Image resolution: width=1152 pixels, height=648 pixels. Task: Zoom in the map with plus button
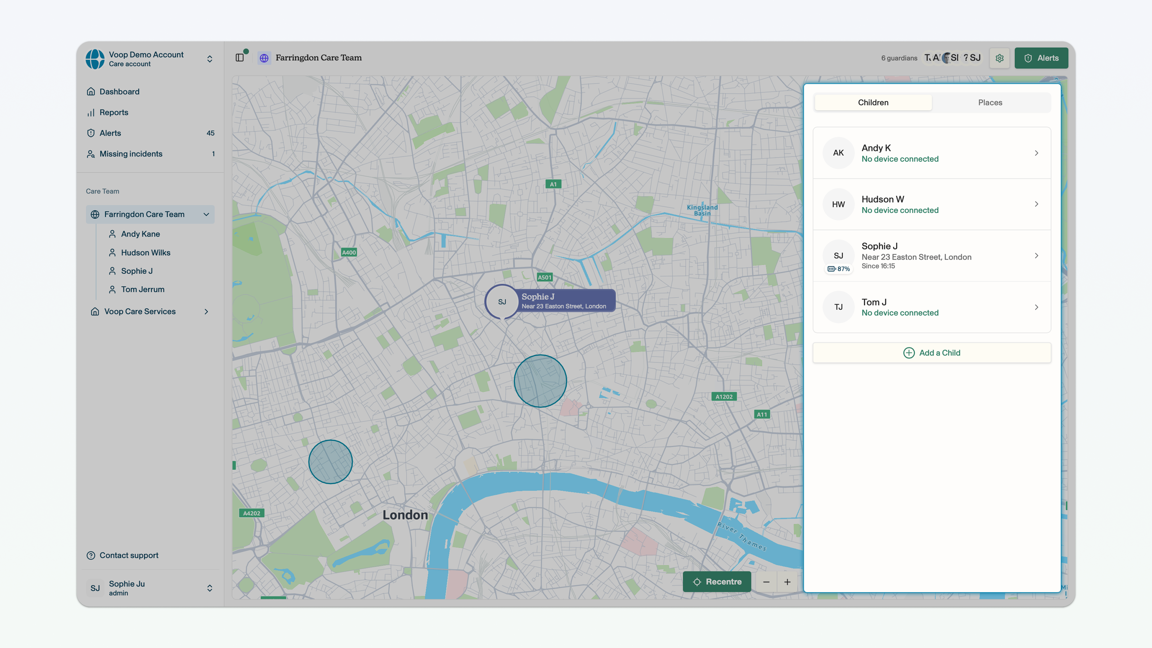(x=787, y=582)
